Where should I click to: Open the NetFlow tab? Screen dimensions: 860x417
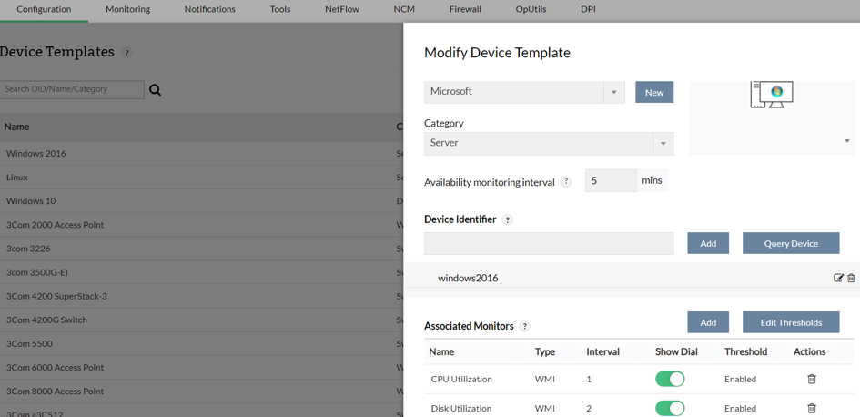tap(341, 9)
